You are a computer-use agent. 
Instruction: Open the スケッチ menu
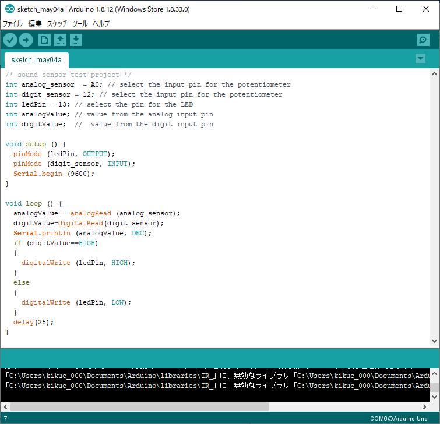point(57,24)
